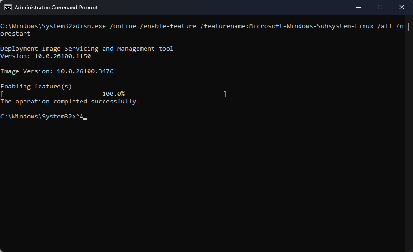This screenshot has height=252, width=413.
Task: Click the empty black terminal area below the prompt
Action: tap(202, 188)
